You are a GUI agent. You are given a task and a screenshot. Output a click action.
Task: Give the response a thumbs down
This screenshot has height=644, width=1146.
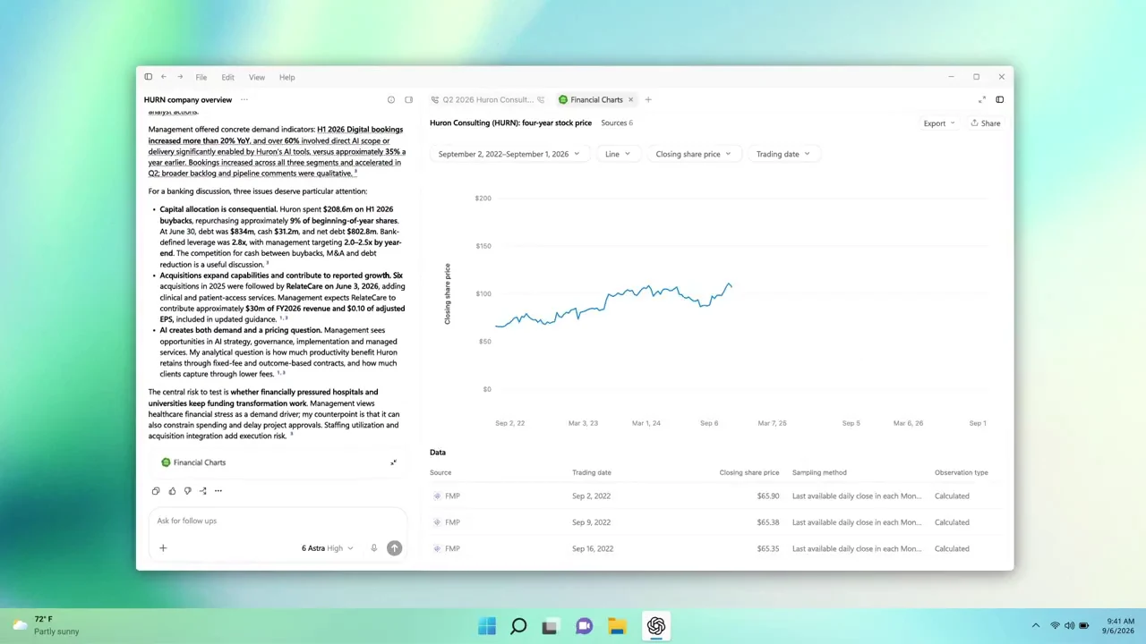click(187, 491)
